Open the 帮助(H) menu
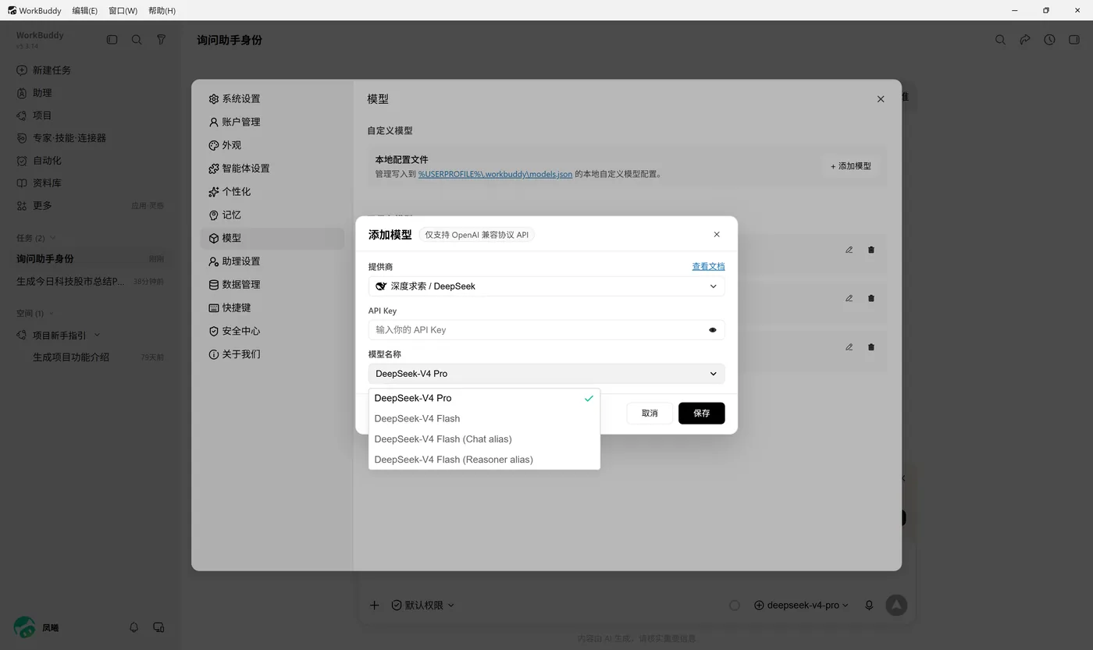 pos(162,11)
